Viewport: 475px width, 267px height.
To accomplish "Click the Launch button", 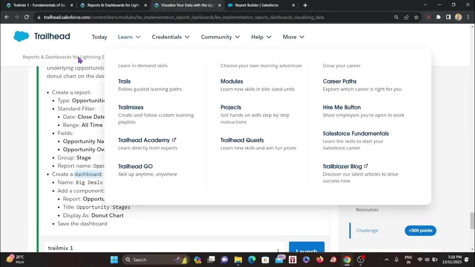I will point(307,247).
